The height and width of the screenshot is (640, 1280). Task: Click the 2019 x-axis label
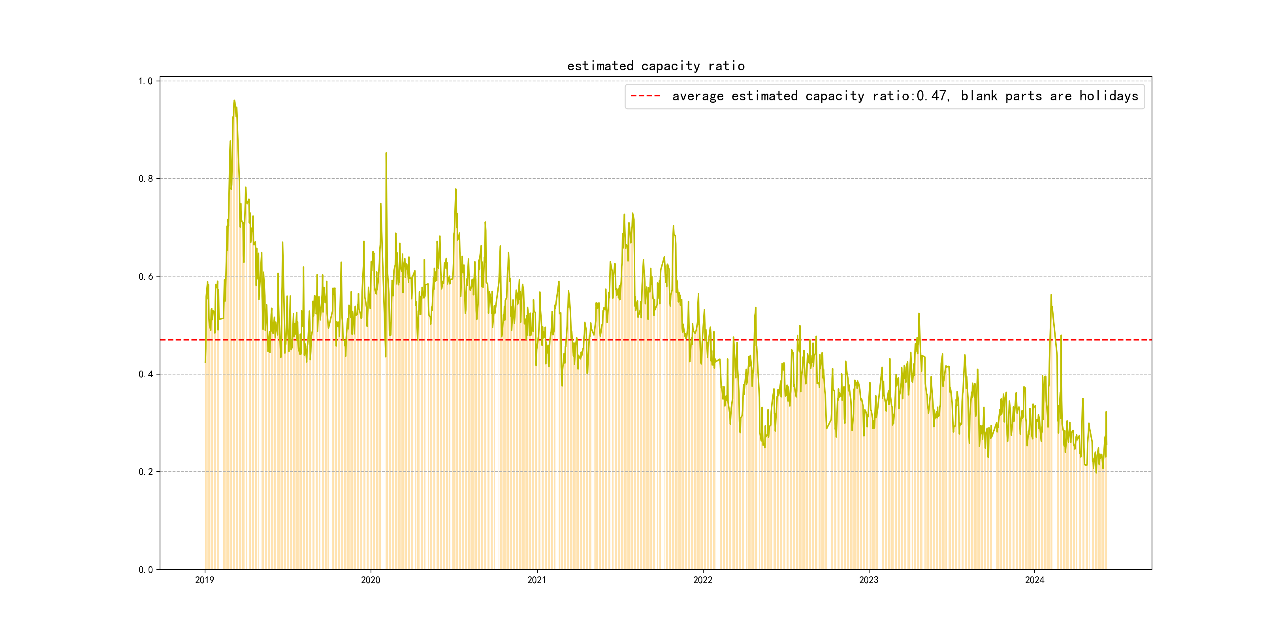[205, 580]
